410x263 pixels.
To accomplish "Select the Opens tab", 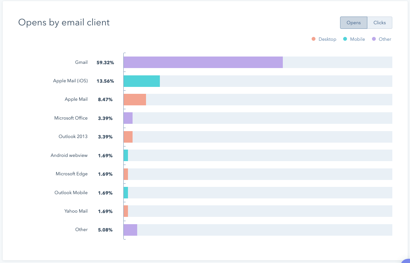I will tap(354, 23).
